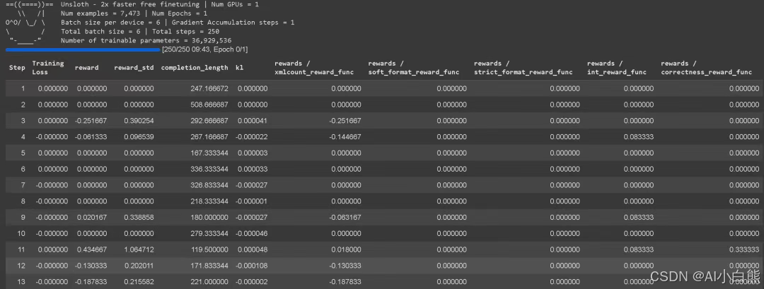764x289 pixels.
Task: Click the Num examples = 7,473 line
Action: pos(134,13)
